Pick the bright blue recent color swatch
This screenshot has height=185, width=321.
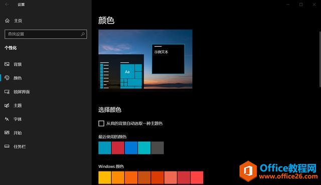point(131,148)
